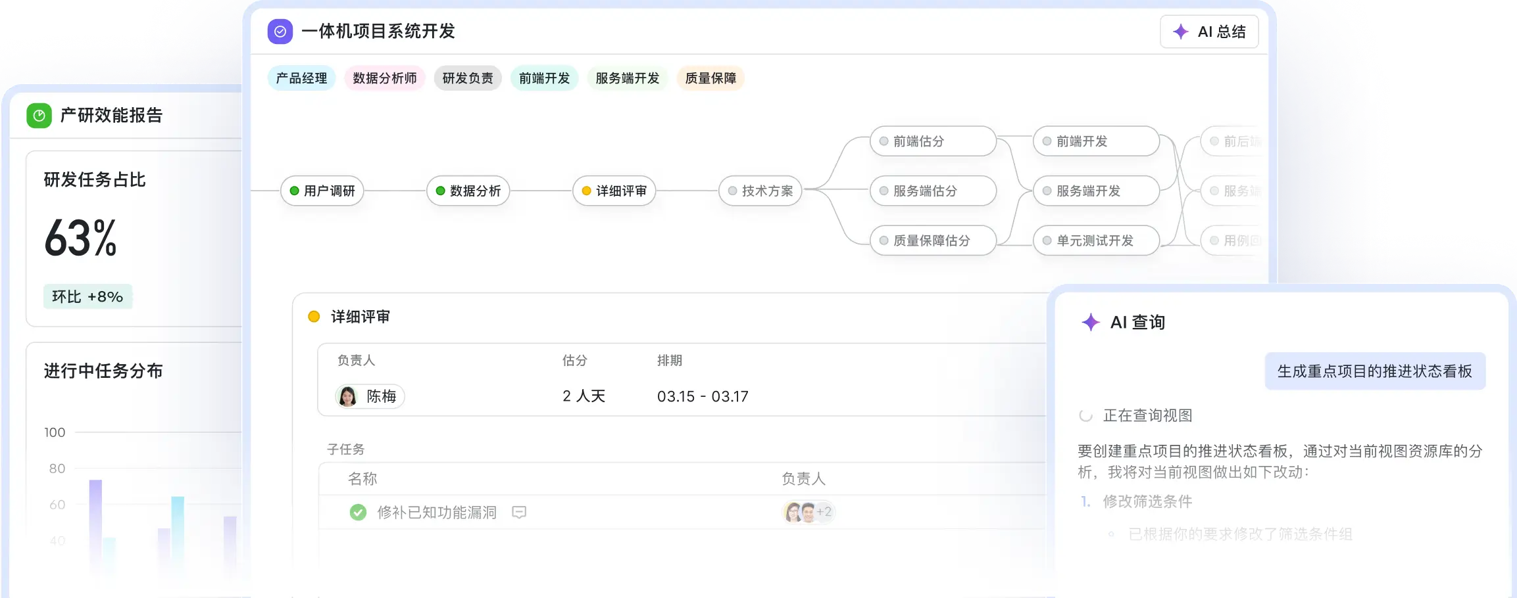Open the comment icon next to 修补已知功能漏洞
The image size is (1517, 598).
click(519, 512)
